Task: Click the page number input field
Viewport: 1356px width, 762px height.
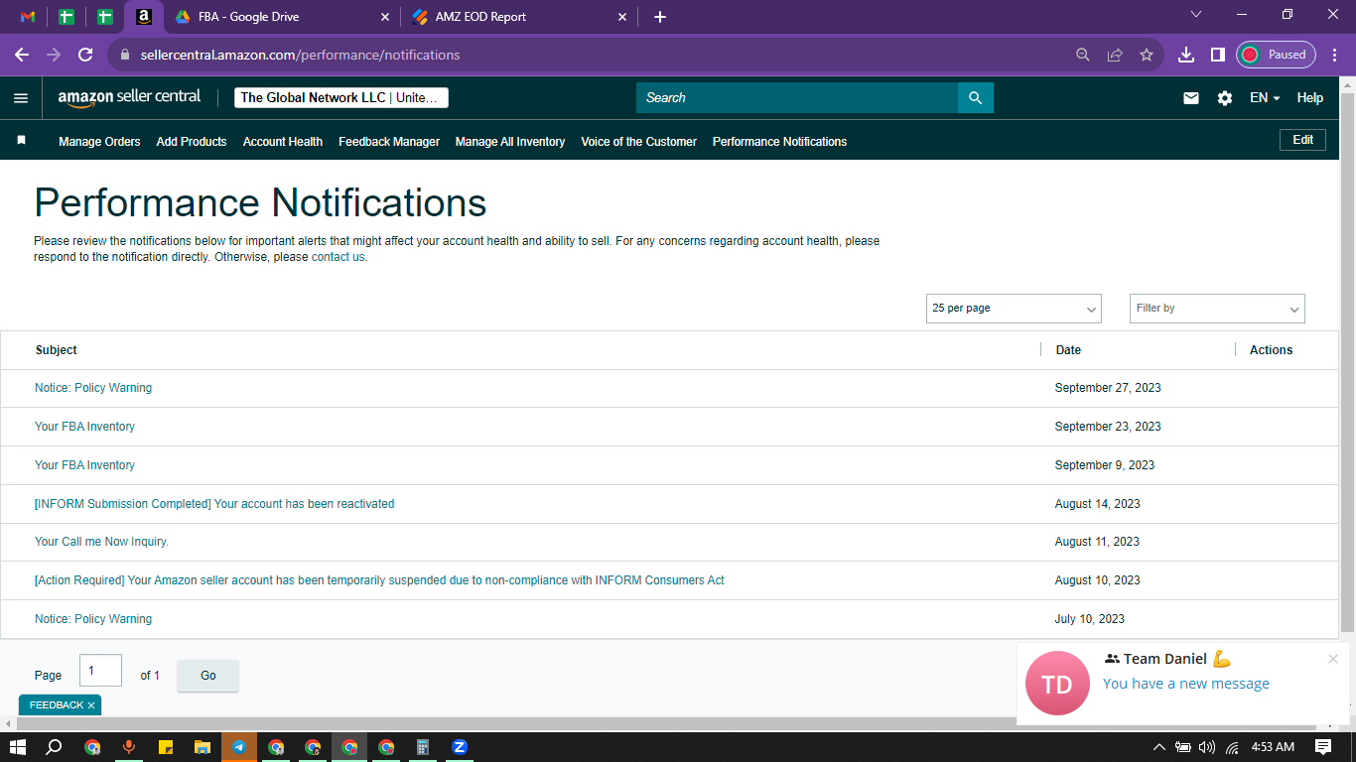Action: click(x=100, y=671)
